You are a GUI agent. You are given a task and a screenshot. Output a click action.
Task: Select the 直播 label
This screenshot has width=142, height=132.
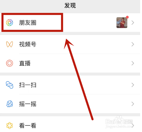coord(25,63)
